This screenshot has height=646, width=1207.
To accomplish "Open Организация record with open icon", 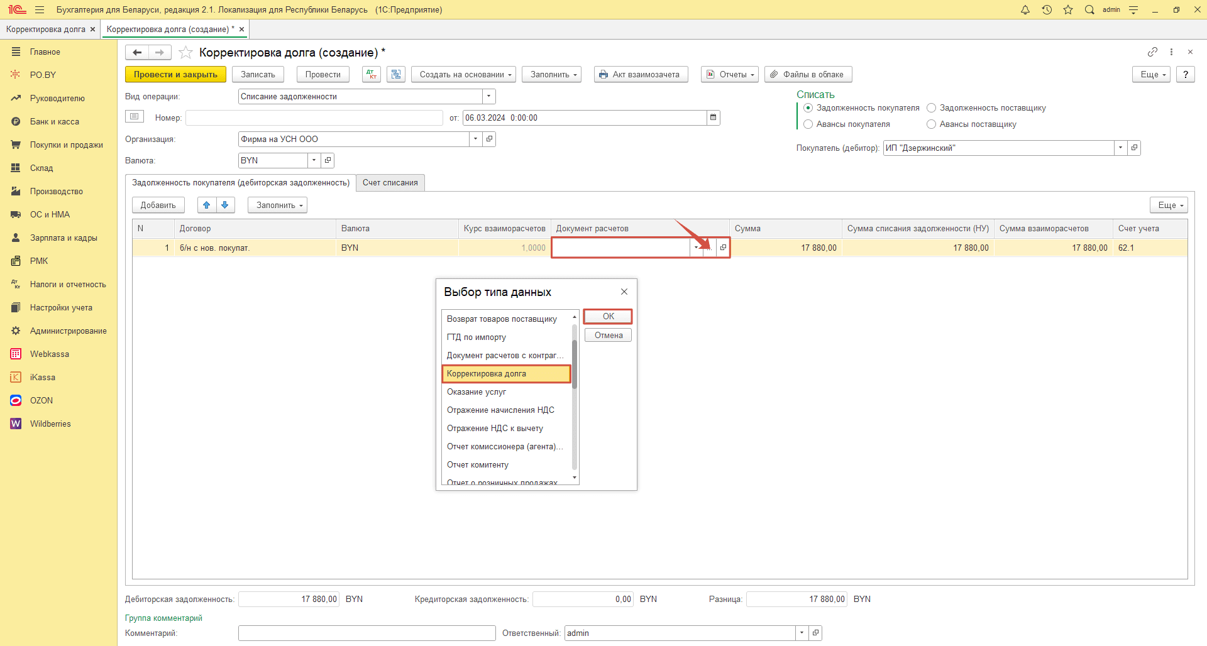I will 489,139.
